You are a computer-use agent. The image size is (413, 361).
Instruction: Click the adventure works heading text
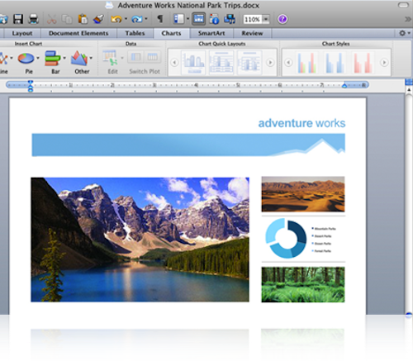coord(301,123)
